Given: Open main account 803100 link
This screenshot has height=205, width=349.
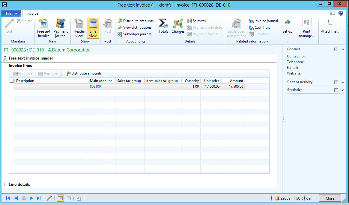Looking at the screenshot, I should coord(95,86).
